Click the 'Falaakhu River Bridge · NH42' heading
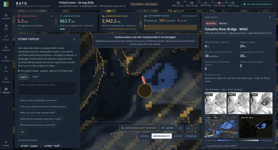The height and width of the screenshot is (150, 278). [226, 29]
